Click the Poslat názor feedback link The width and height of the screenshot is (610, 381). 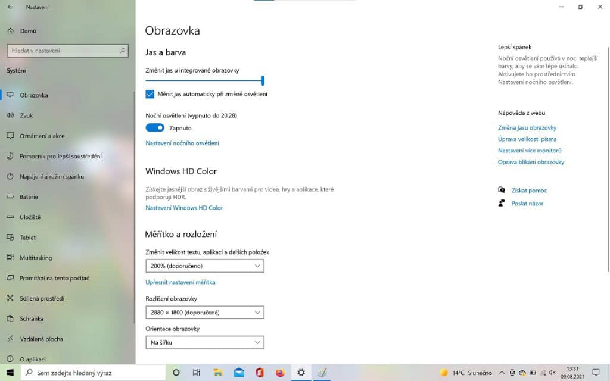pos(527,204)
